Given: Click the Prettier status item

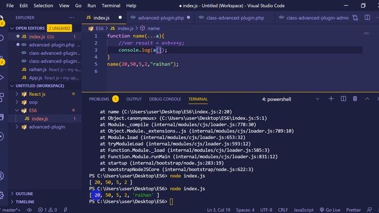Looking at the screenshot, I should [x=354, y=210].
